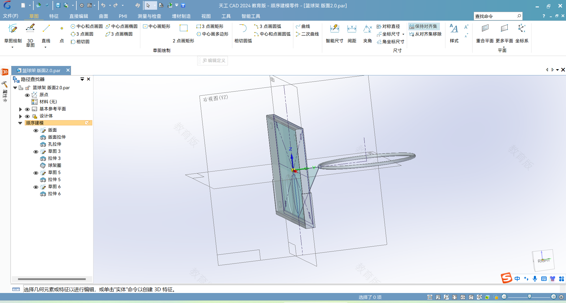Image resolution: width=566 pixels, height=303 pixels.
Task: Click the zoom magnifier icon in the status bar
Action: pyautogui.click(x=446, y=297)
